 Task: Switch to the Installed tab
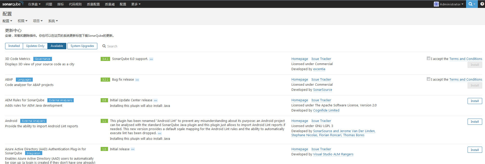14,46
